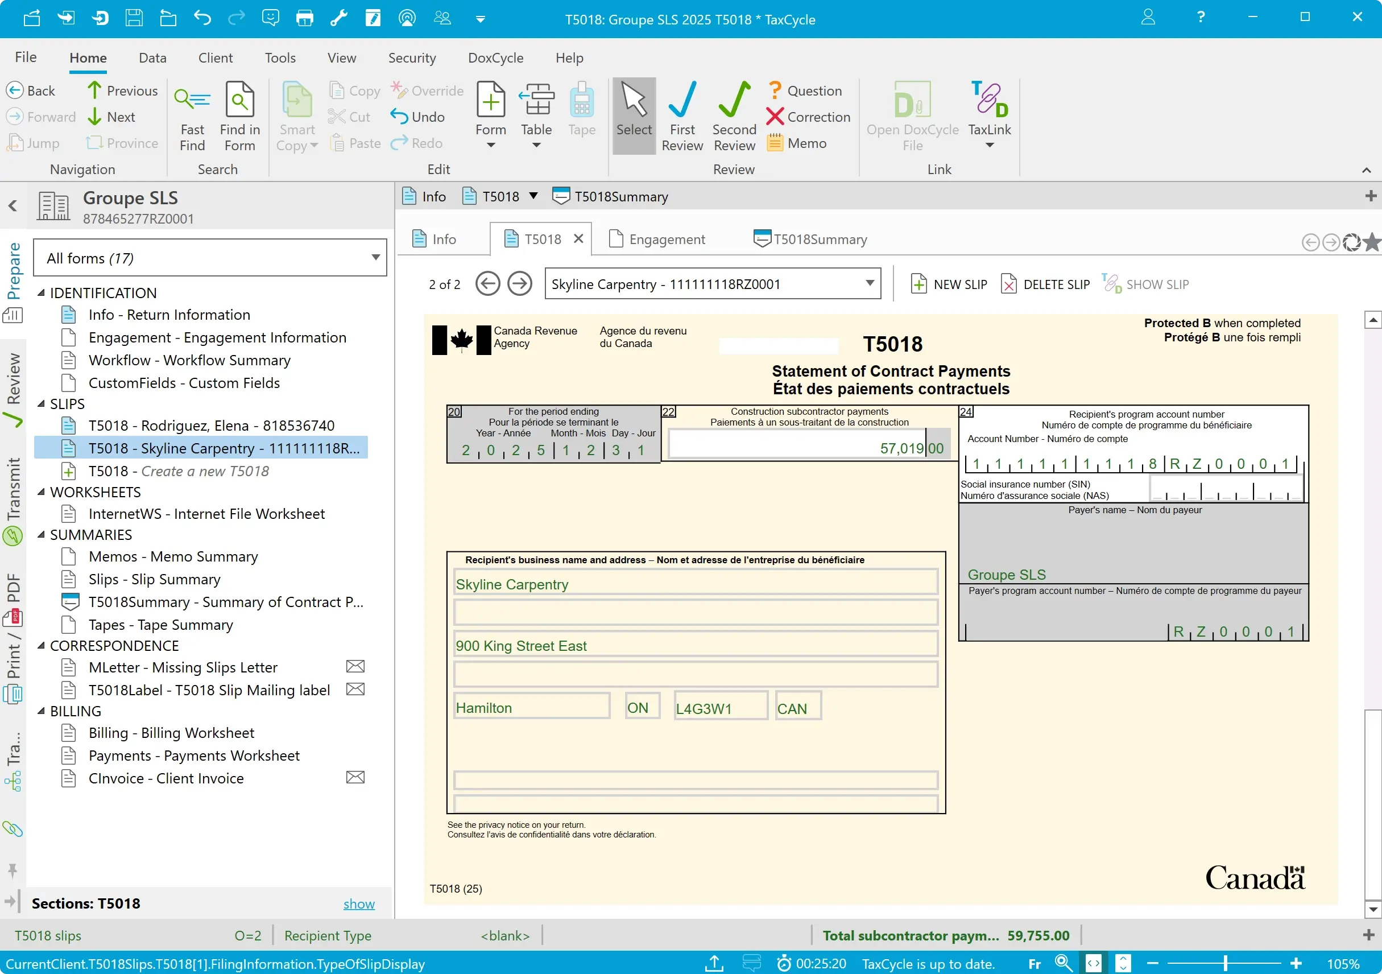
Task: Collapse the SLIPS tree section
Action: pos(42,404)
